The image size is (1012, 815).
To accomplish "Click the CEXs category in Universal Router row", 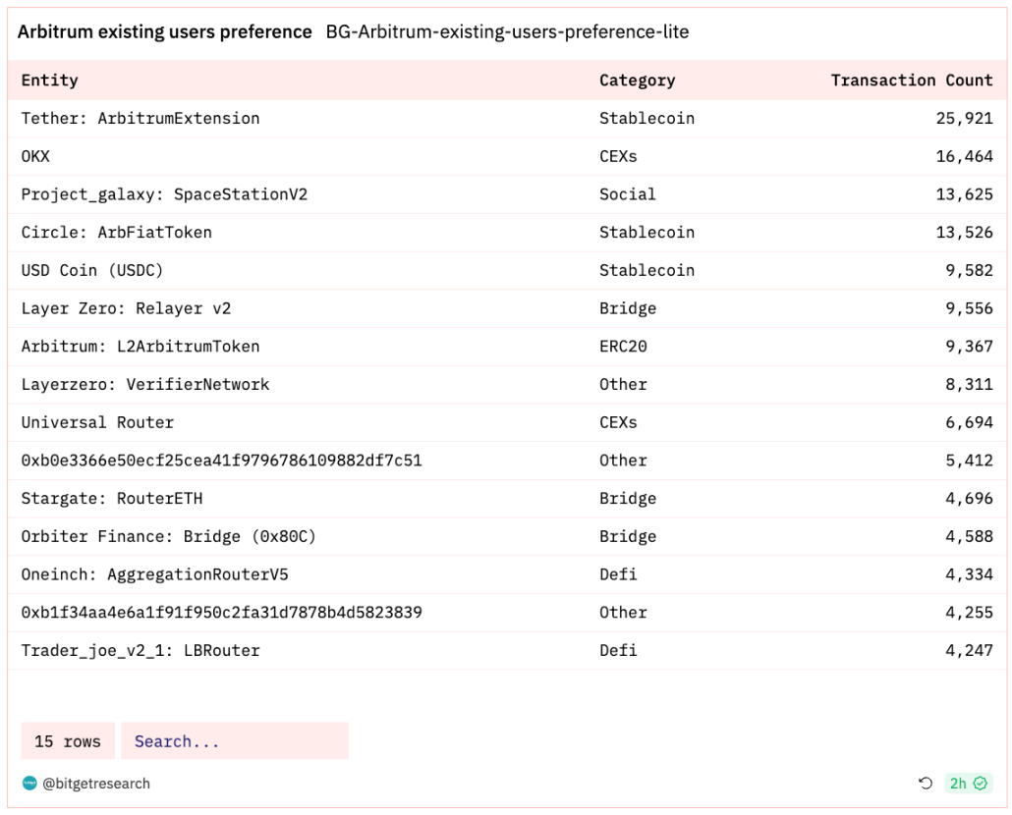I will point(618,422).
